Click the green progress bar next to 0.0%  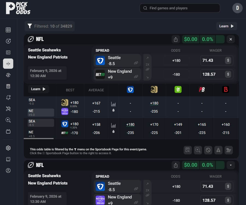(220, 39)
